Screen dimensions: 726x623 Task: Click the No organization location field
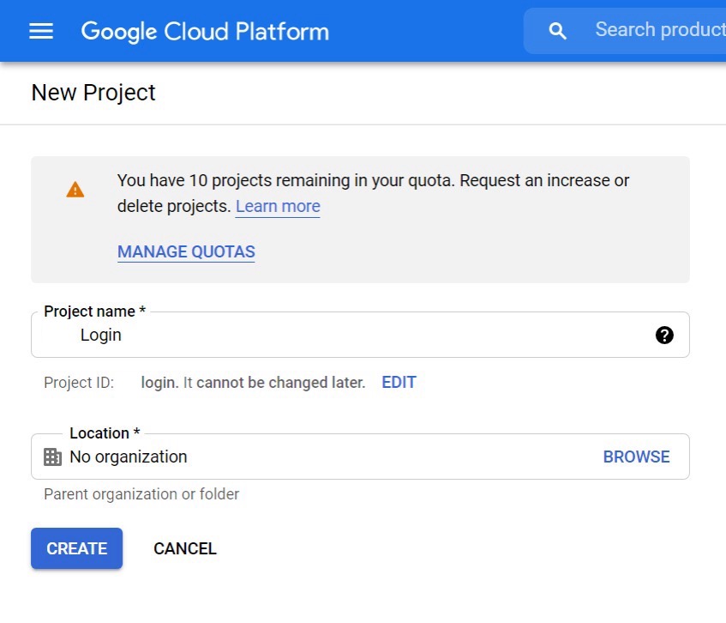360,457
